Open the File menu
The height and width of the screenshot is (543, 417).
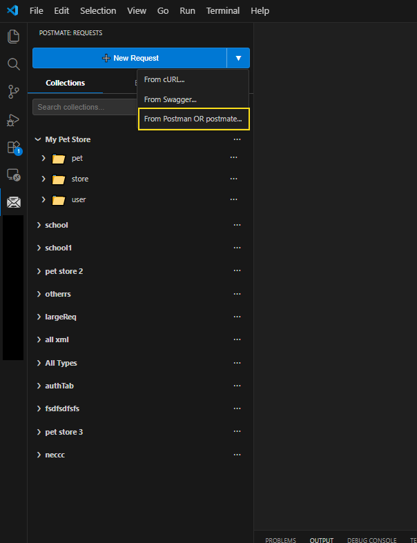point(37,11)
